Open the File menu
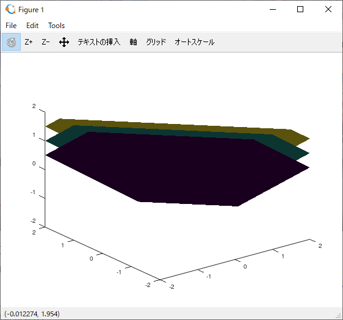343x320 pixels. 11,26
